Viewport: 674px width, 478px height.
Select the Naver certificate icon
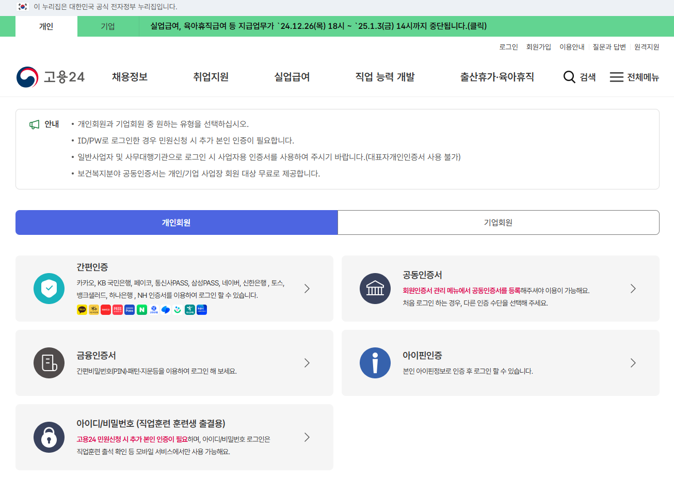[141, 310]
